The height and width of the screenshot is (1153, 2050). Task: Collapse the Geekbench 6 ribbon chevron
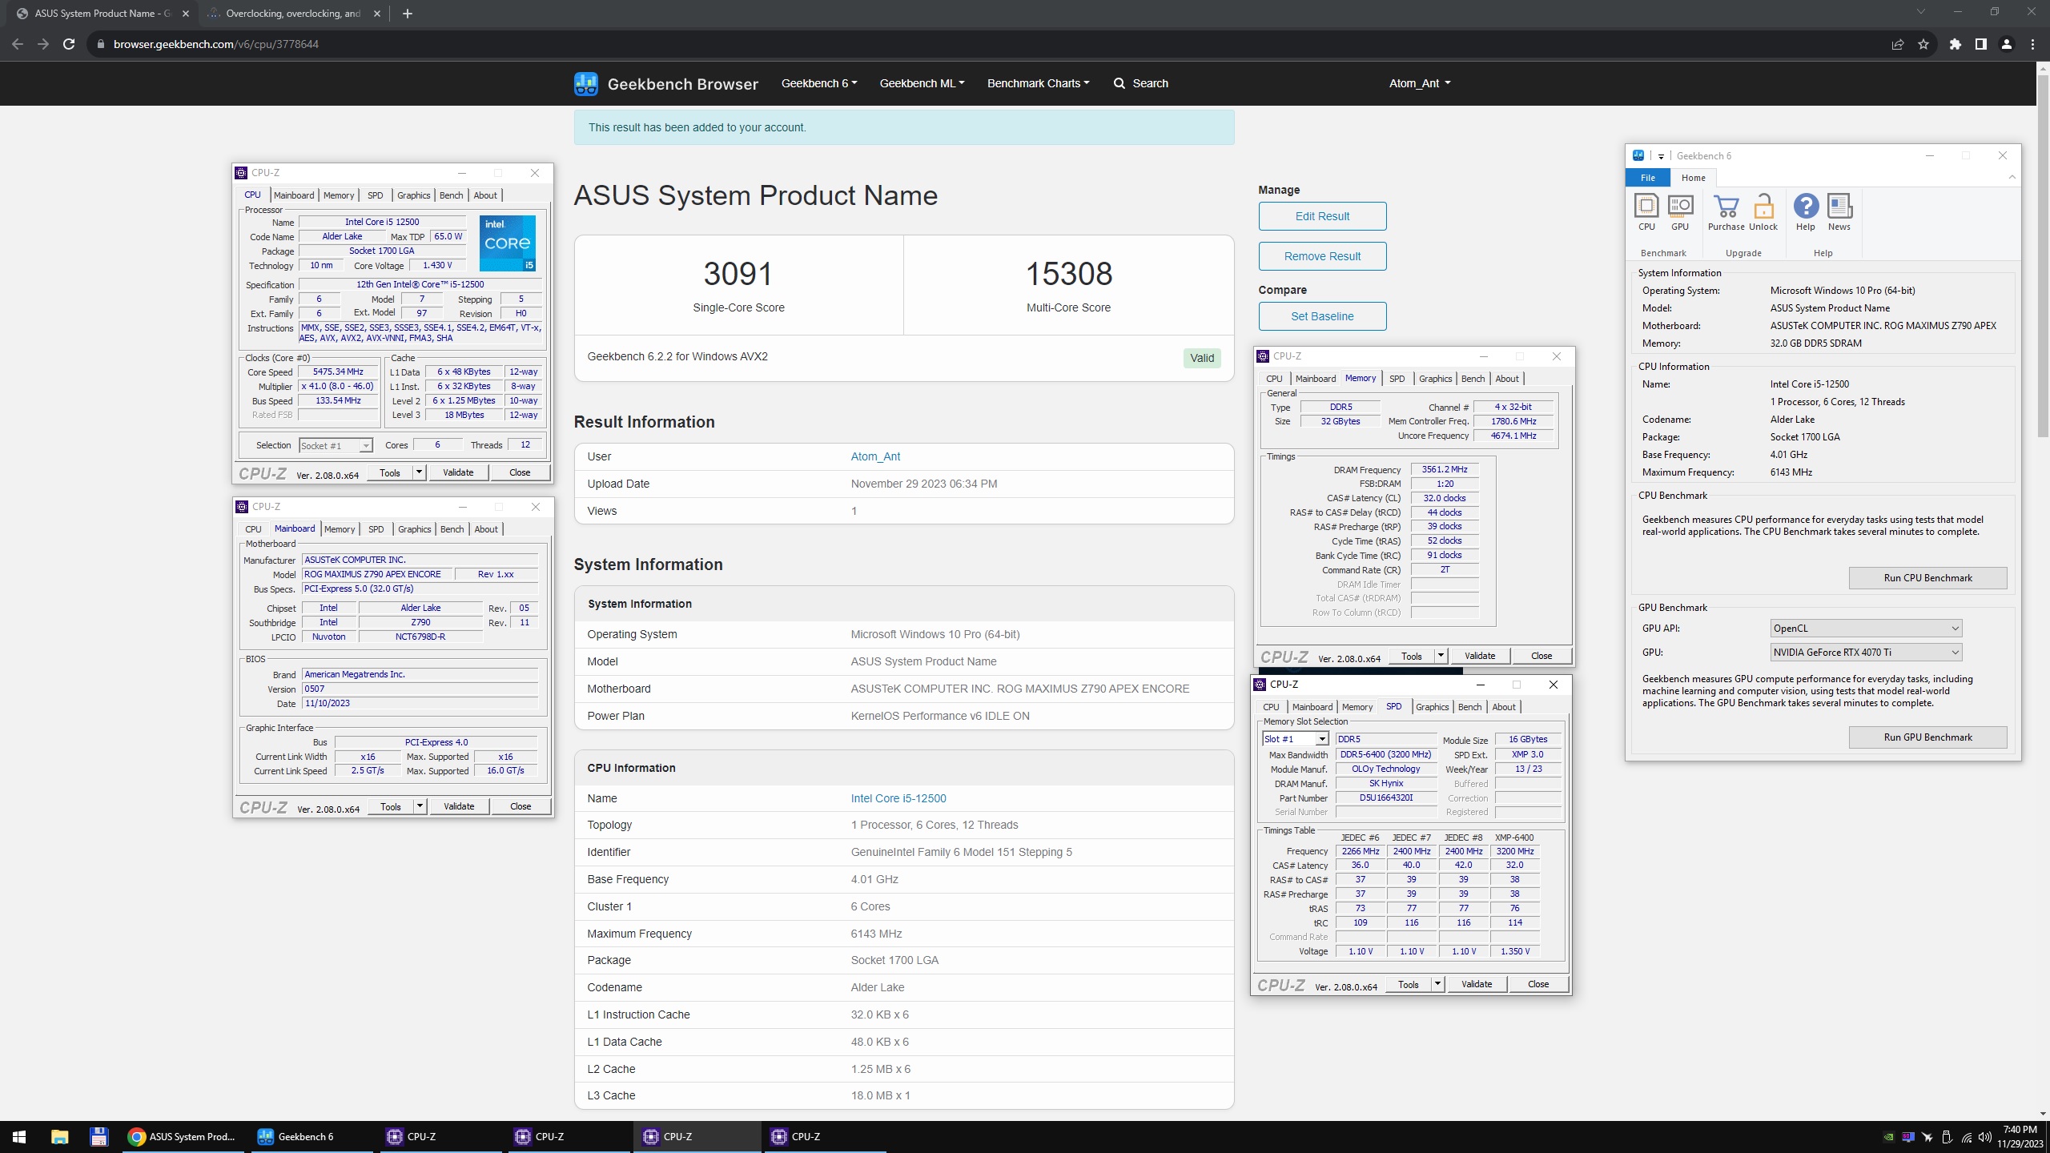(x=2012, y=178)
